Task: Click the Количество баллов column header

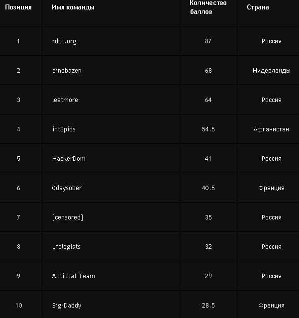Action: (208, 7)
